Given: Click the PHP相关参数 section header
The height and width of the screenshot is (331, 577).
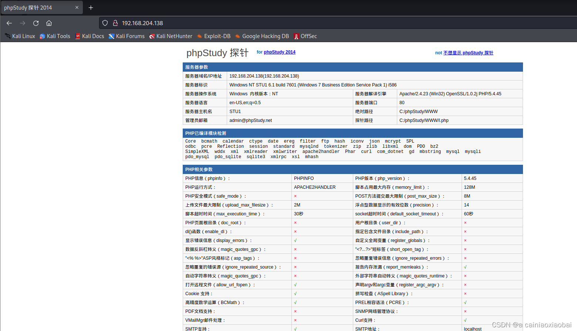Looking at the screenshot, I should (x=353, y=169).
